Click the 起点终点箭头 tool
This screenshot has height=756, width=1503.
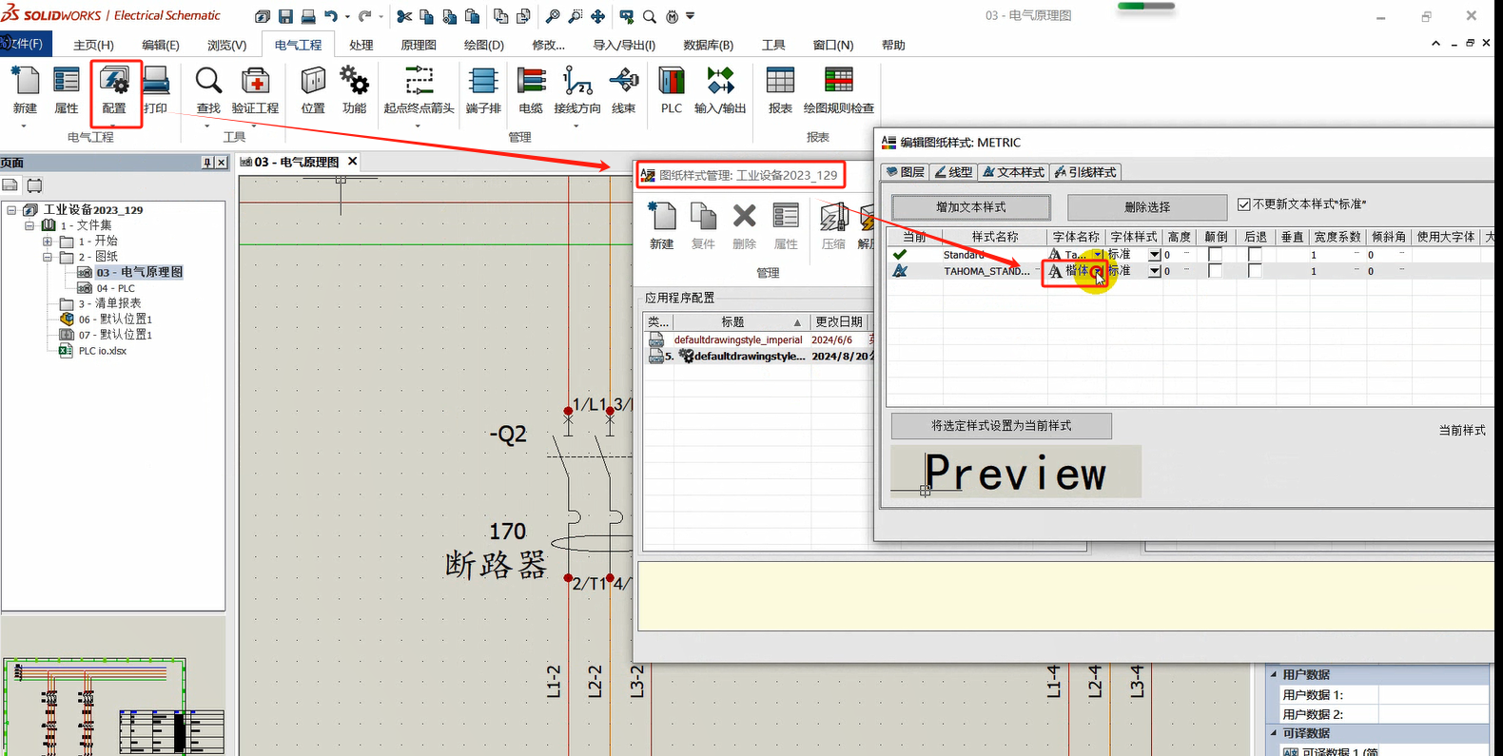point(419,91)
